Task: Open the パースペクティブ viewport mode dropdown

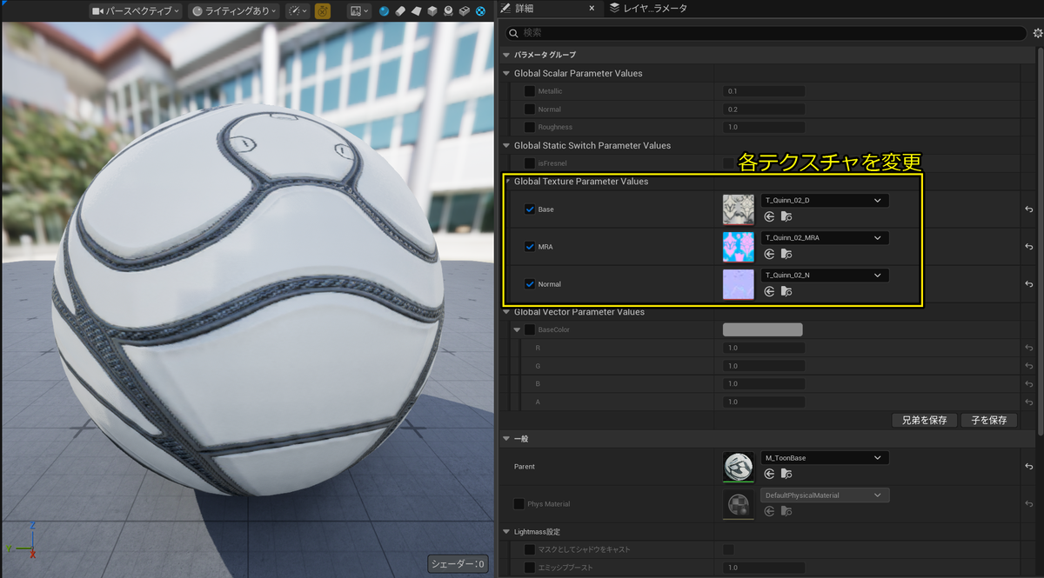Action: (136, 11)
